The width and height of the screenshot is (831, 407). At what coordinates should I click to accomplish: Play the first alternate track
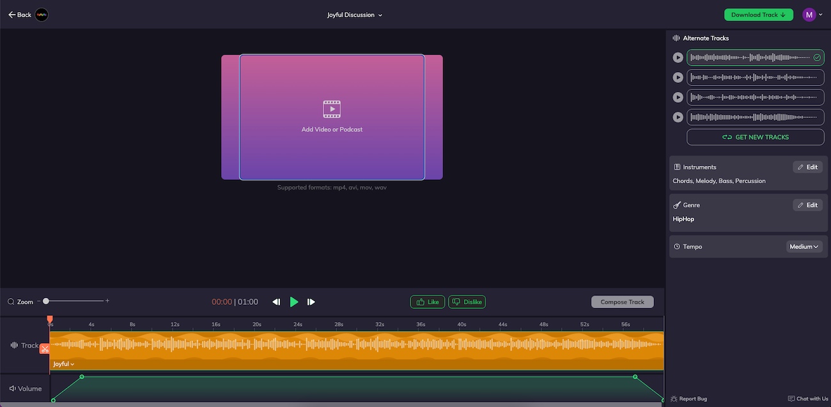pyautogui.click(x=678, y=58)
